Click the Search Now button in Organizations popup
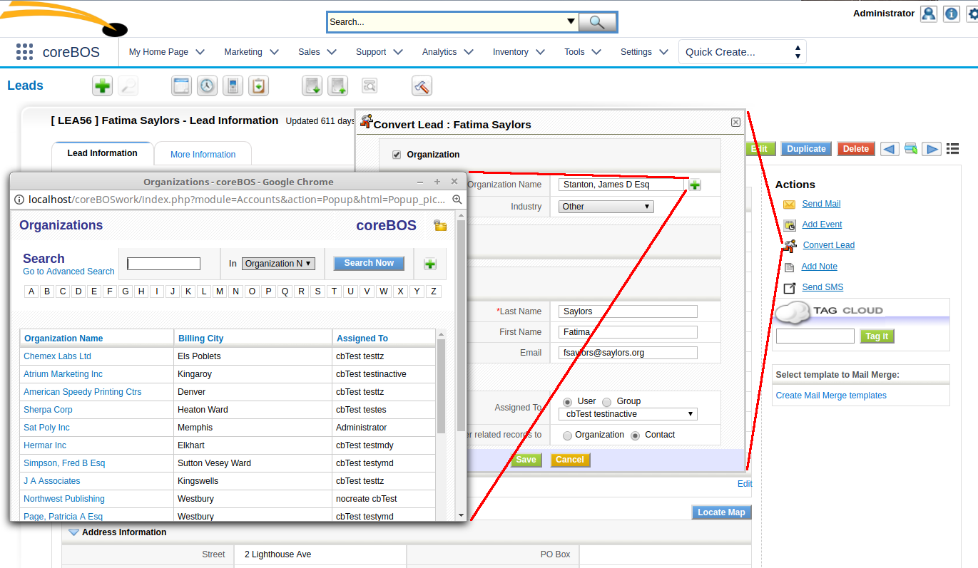The image size is (978, 568). pos(368,263)
